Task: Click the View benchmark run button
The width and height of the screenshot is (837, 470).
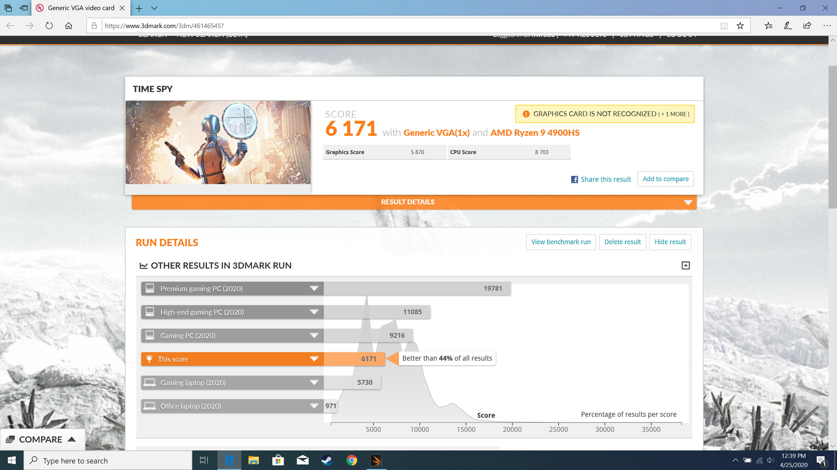Action: click(x=561, y=242)
